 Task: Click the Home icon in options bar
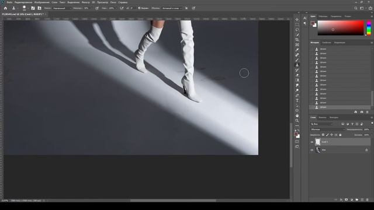5,8
